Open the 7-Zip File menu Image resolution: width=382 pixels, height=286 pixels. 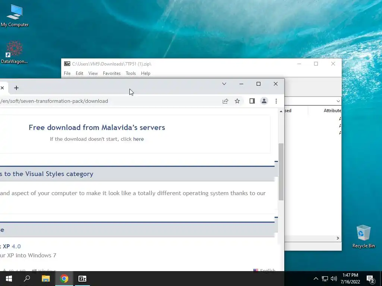tap(67, 73)
